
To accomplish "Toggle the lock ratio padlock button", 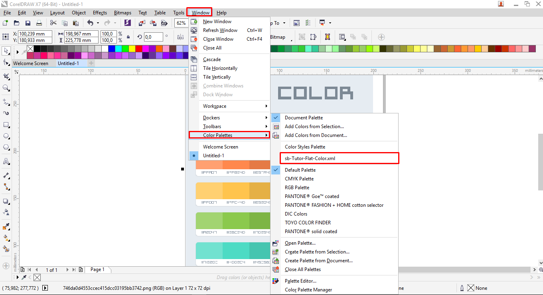I will pyautogui.click(x=128, y=37).
